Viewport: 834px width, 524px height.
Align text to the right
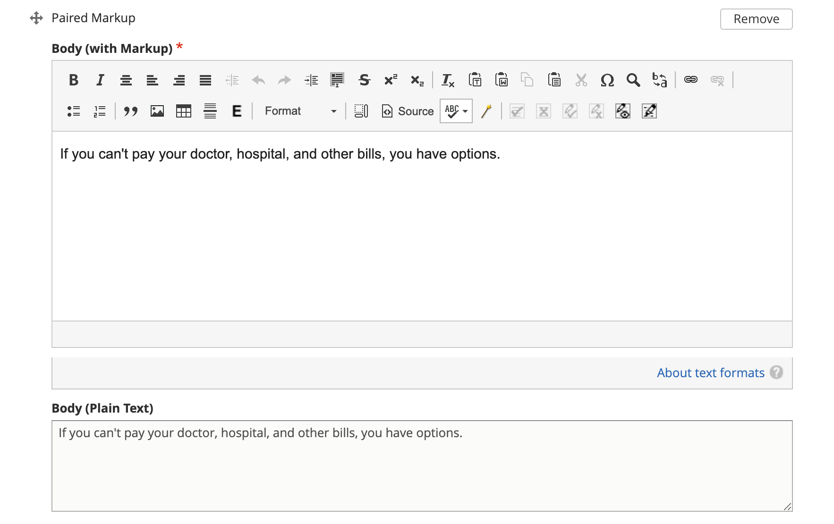pos(179,80)
